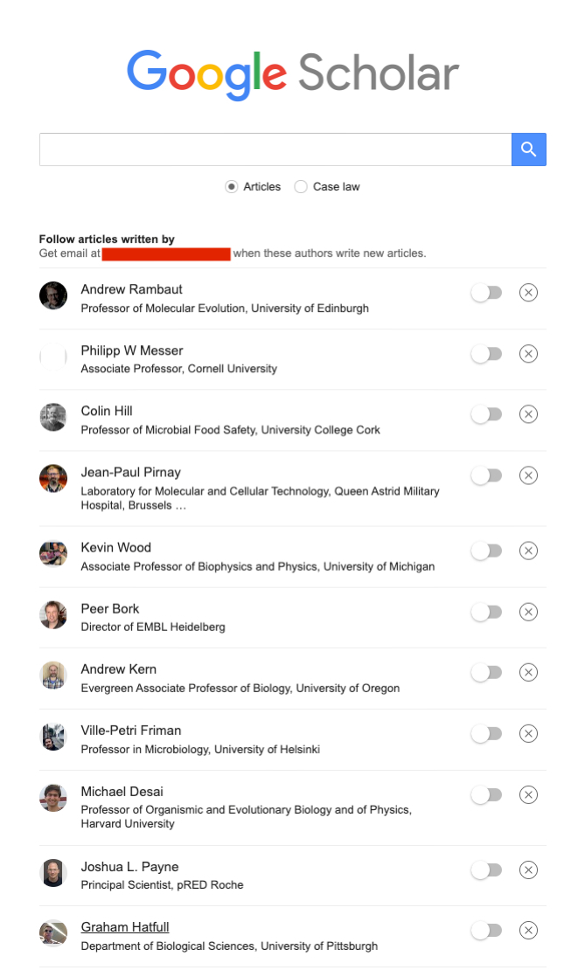Toggle alerts for Andrew Kern
571x977 pixels.
pyautogui.click(x=486, y=672)
